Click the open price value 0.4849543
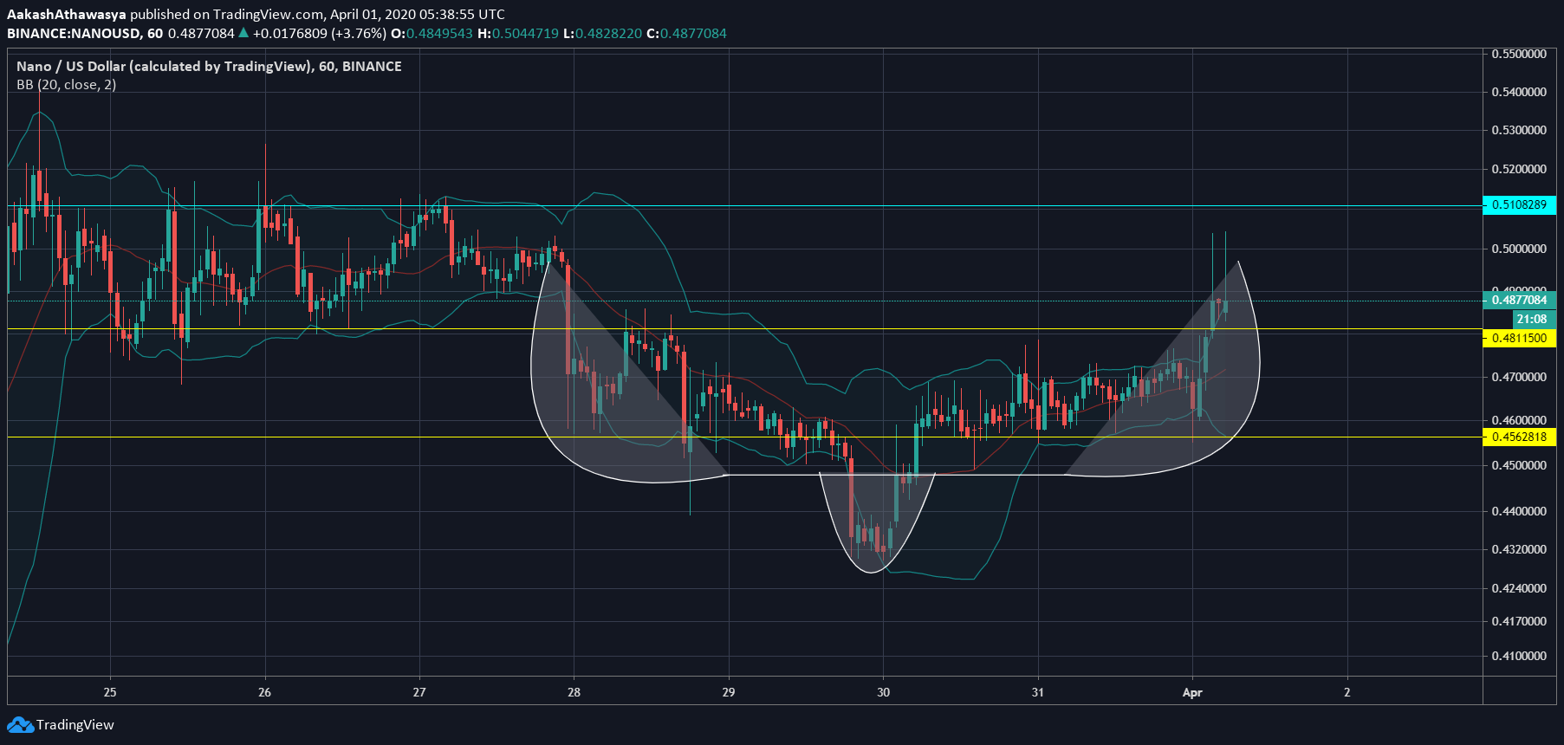 pyautogui.click(x=439, y=33)
